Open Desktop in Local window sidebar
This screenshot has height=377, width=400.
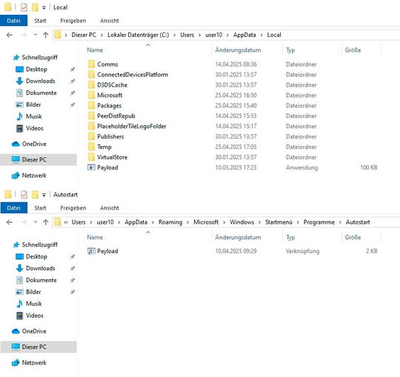point(36,69)
